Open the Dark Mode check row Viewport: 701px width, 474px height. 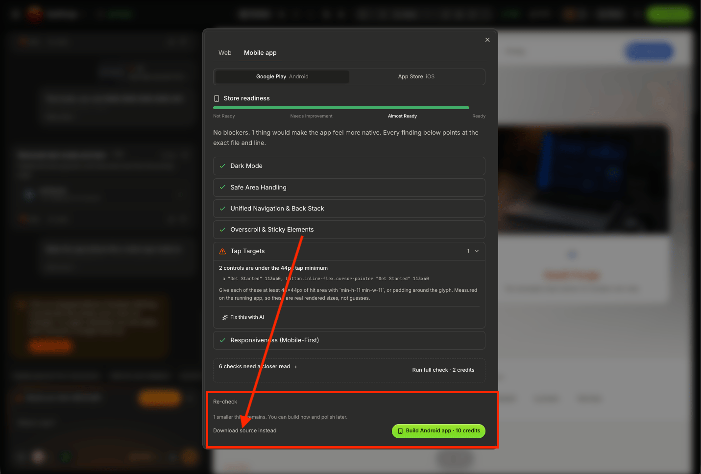tap(349, 166)
